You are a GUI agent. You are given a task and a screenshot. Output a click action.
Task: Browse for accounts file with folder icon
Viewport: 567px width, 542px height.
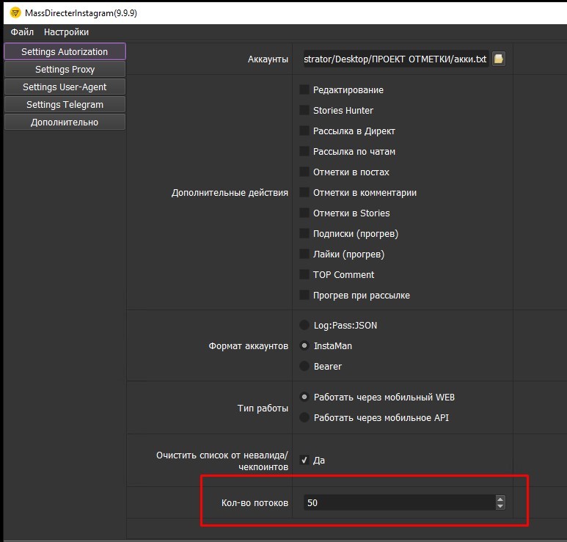(x=499, y=59)
